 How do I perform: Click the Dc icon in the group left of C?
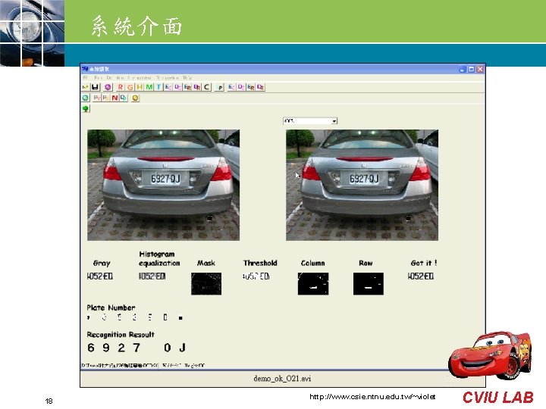click(x=177, y=87)
